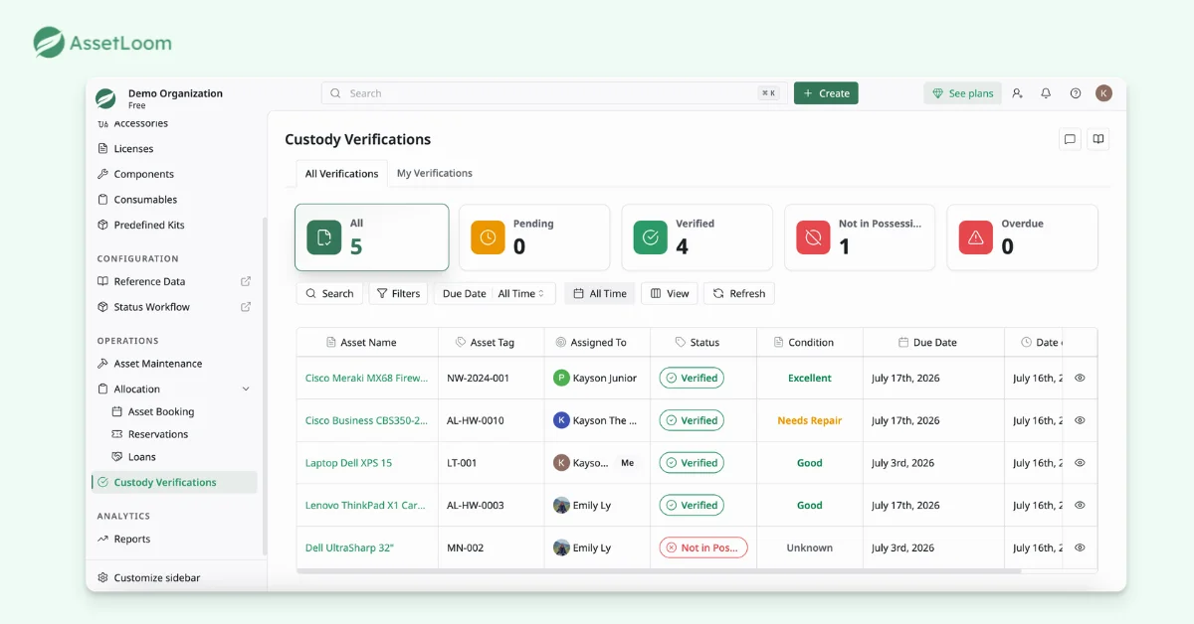This screenshot has height=624, width=1194.
Task: Open Dell UltraSharp 32" link
Action: click(x=349, y=547)
